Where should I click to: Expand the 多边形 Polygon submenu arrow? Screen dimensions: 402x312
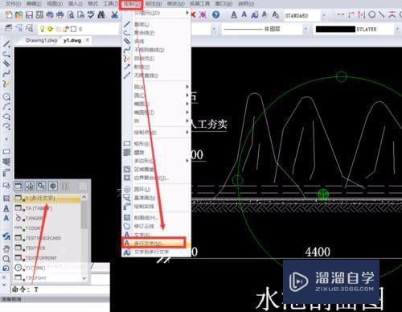(187, 161)
